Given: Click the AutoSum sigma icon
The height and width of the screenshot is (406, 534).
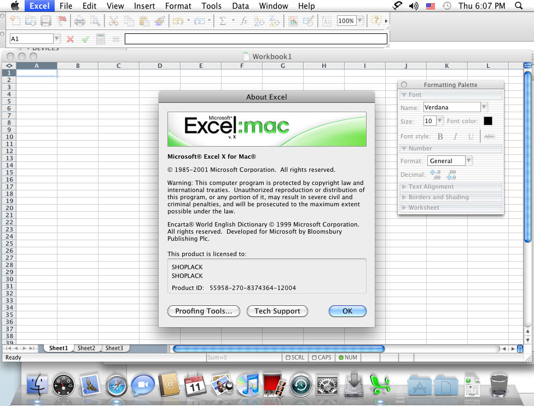Looking at the screenshot, I should (223, 21).
